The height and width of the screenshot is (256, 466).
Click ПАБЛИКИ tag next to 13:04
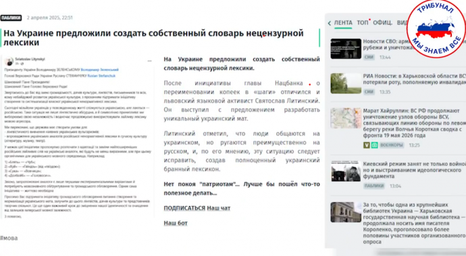pos(374,186)
